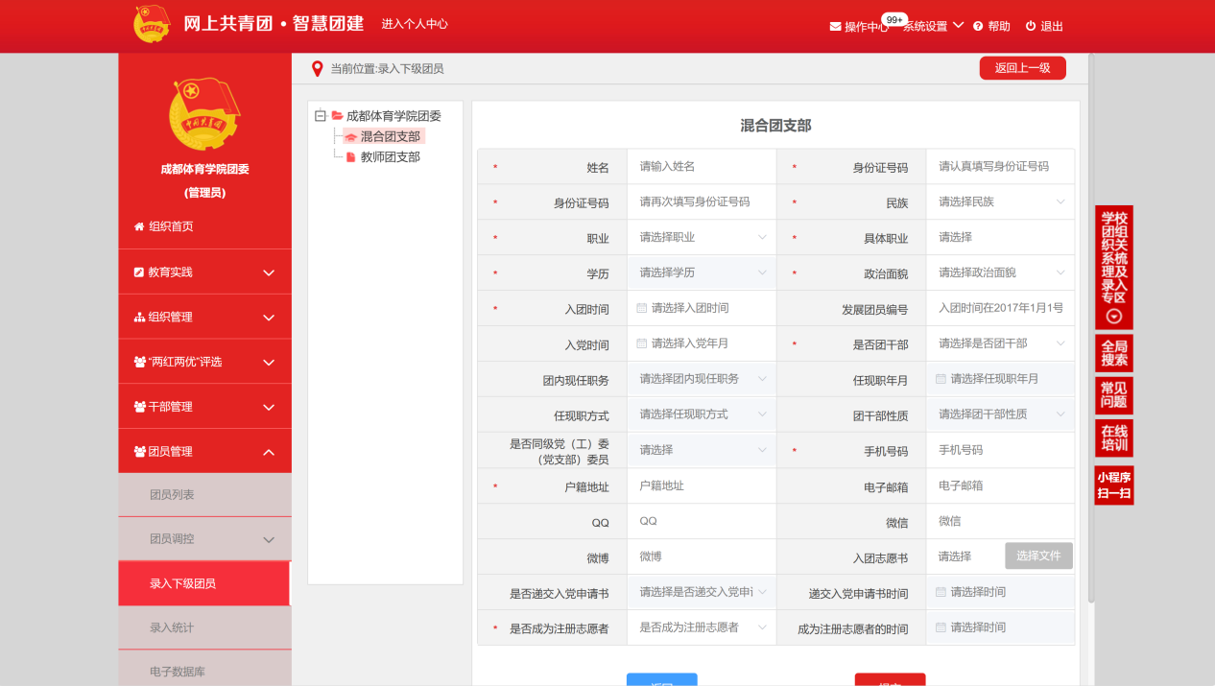Viewport: 1215px width, 686px height.
Task: Select 教师团支部 in the organization tree
Action: coord(390,157)
